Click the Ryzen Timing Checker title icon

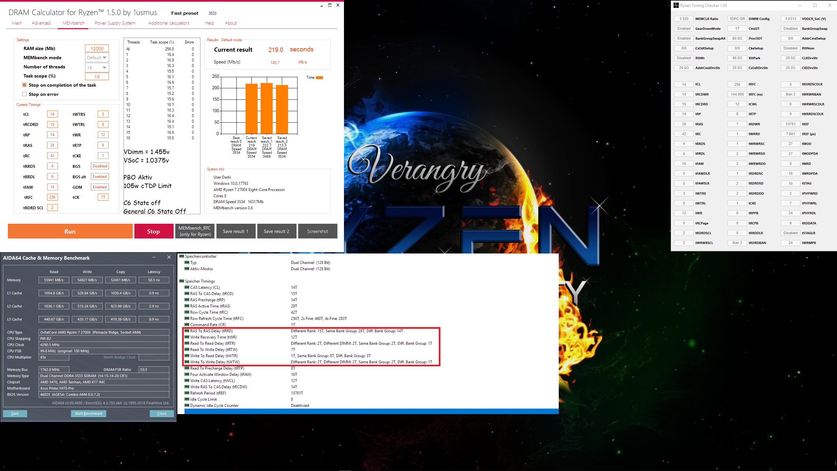click(x=676, y=5)
